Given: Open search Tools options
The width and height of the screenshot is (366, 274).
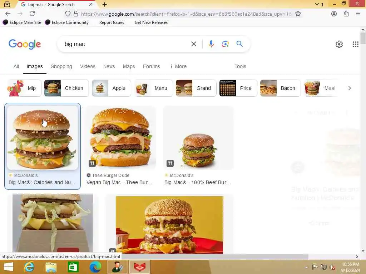Looking at the screenshot, I should click(240, 66).
